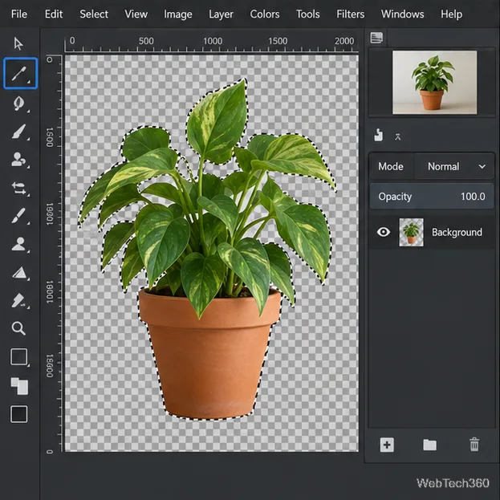Click the overlapping squares swap colors icon
This screenshot has width=500, height=500.
(x=19, y=386)
